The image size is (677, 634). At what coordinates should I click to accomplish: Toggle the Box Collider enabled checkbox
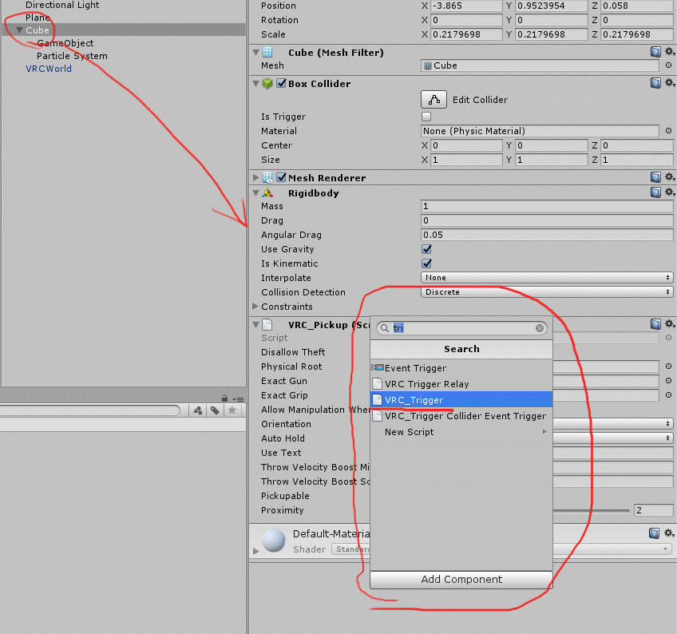click(281, 83)
